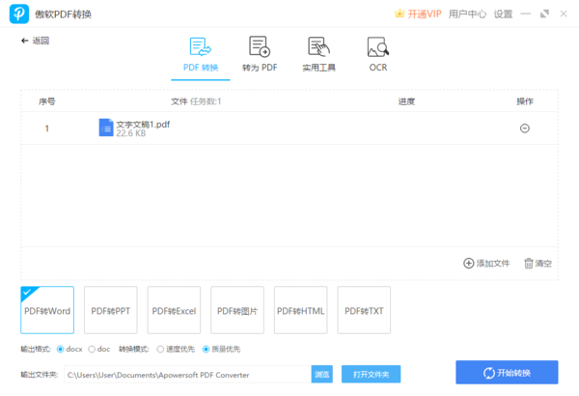Select the PDF转Excel conversion option
This screenshot has width=579, height=396.
[x=174, y=311]
